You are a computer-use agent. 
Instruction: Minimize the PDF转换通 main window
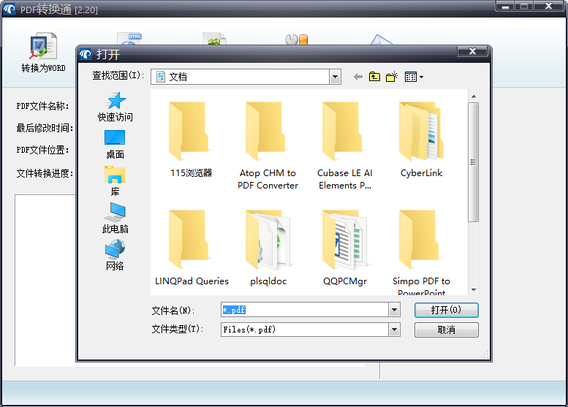click(x=505, y=6)
